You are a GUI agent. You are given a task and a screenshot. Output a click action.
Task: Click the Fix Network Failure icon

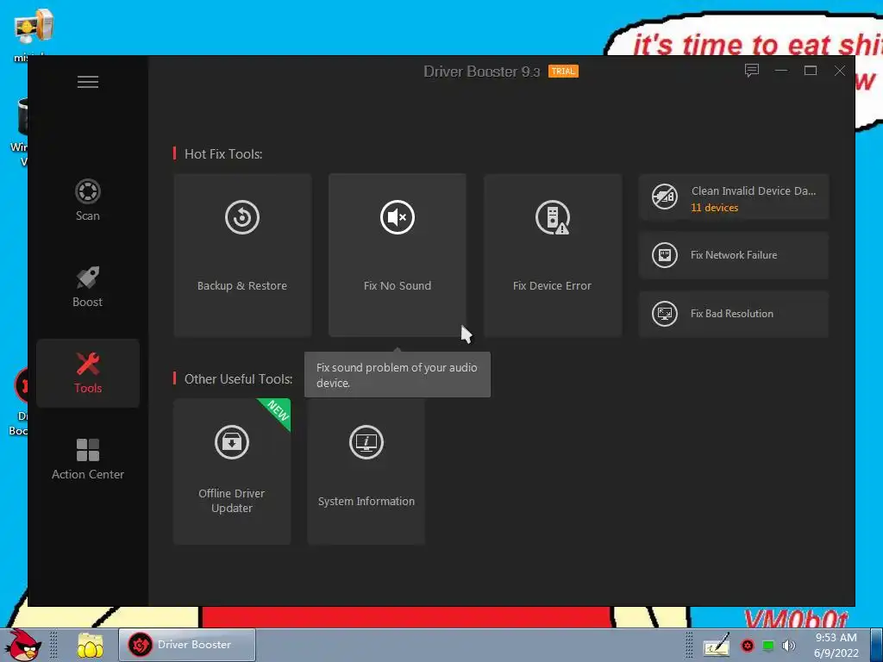[665, 255]
